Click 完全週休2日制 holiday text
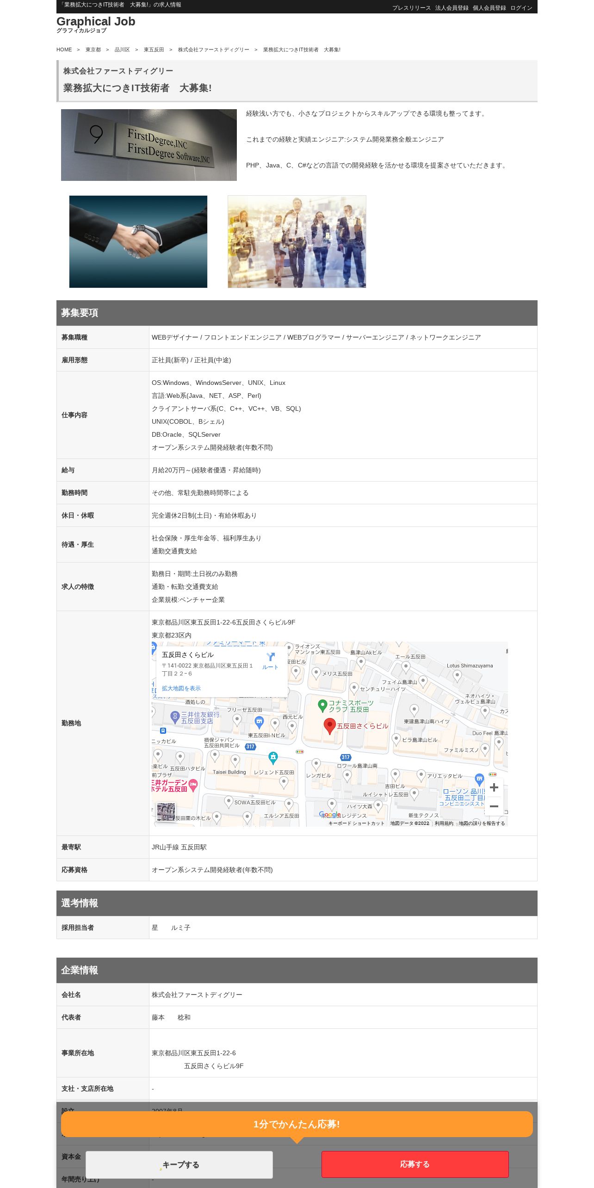 (x=204, y=515)
